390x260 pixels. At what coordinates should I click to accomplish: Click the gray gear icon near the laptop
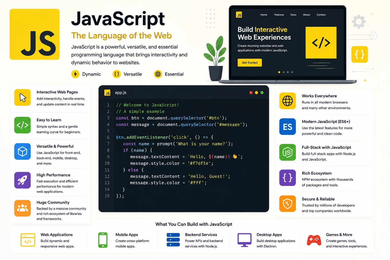[359, 22]
